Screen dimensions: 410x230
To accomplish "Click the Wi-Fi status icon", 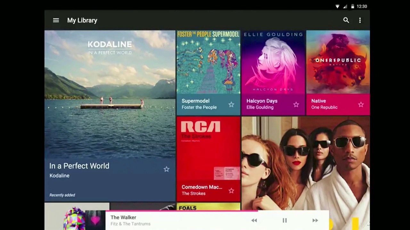I will 337,6.
